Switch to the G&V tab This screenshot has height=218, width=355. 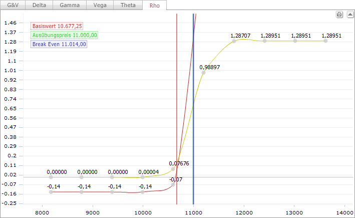pyautogui.click(x=13, y=6)
